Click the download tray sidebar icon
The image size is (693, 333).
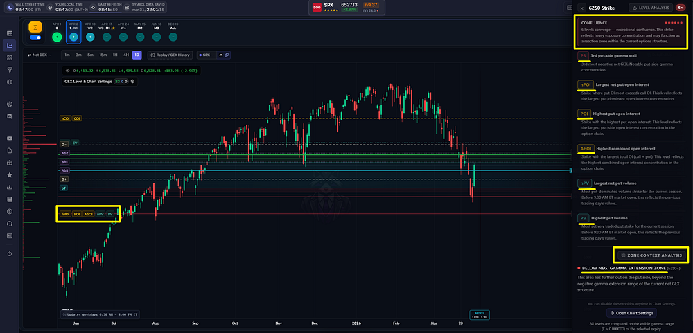coord(9,187)
